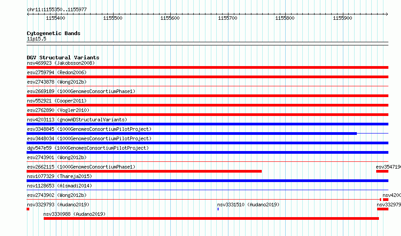Select the red bar of variant esv2759794

point(207,77)
